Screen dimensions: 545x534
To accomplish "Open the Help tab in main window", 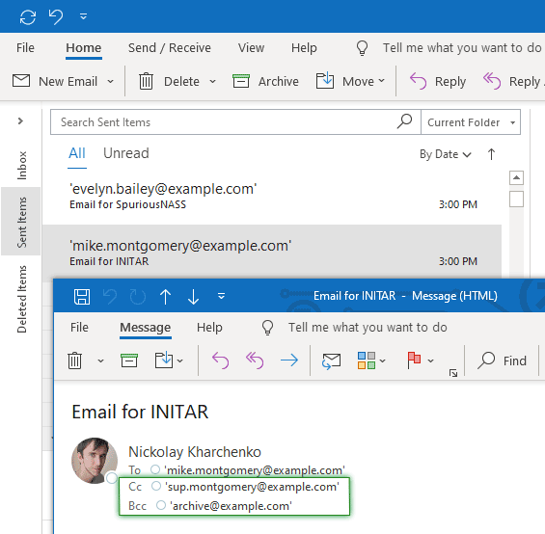I will click(x=304, y=48).
